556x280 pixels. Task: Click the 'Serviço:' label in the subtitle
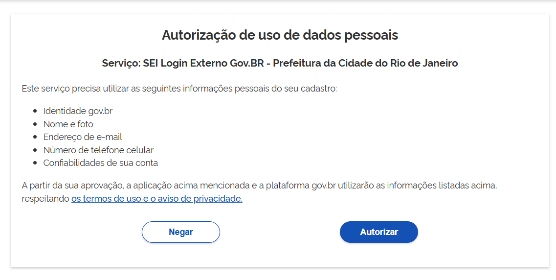click(x=121, y=63)
